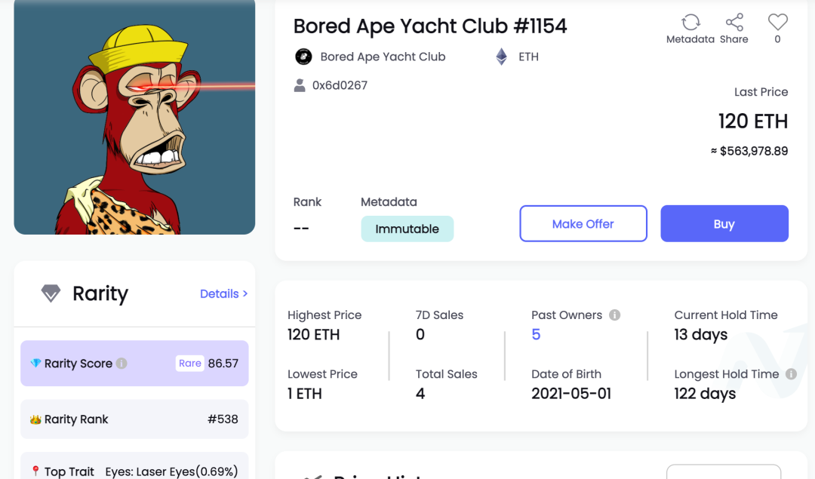The image size is (815, 479).
Task: Click the Share icon
Action: pyautogui.click(x=734, y=22)
